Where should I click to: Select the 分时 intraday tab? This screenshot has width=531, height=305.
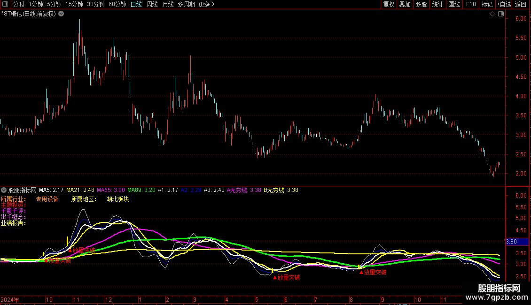tap(19, 4)
